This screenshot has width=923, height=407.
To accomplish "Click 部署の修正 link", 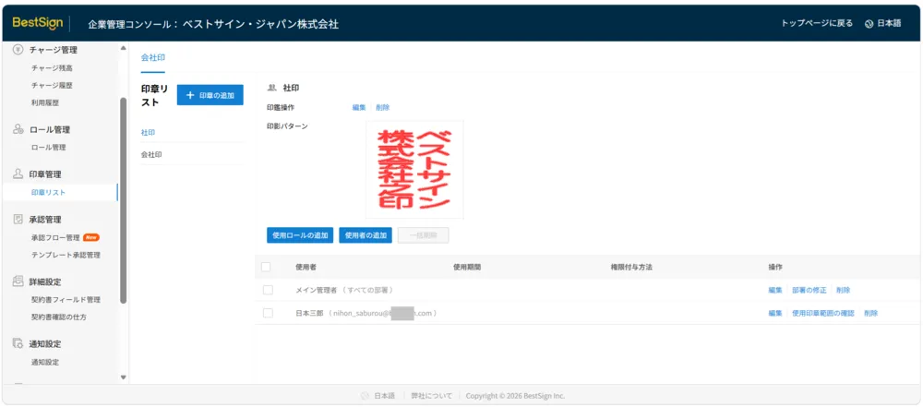I will point(809,290).
